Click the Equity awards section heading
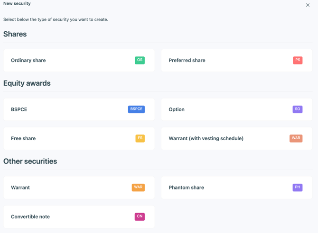The height and width of the screenshot is (233, 318). (27, 83)
